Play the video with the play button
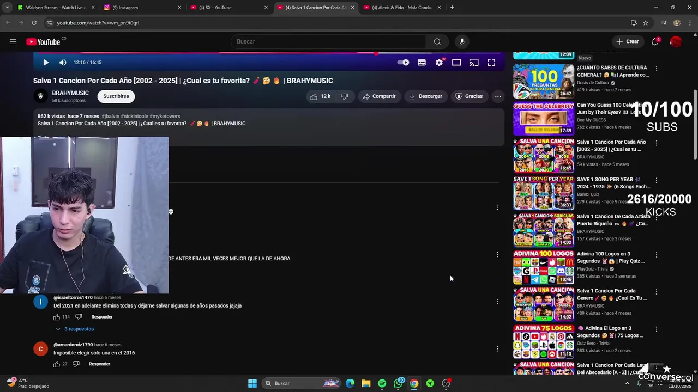This screenshot has height=392, width=698. click(46, 62)
